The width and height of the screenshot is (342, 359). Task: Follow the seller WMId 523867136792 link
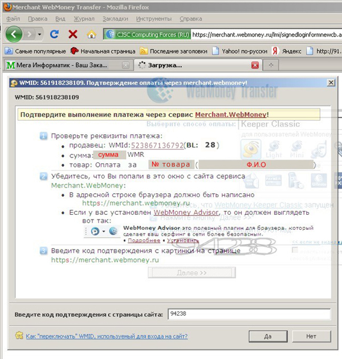point(157,145)
